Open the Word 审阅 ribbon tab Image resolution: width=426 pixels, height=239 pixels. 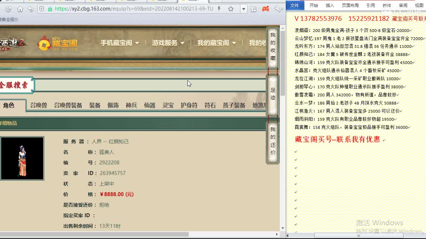point(403,5)
